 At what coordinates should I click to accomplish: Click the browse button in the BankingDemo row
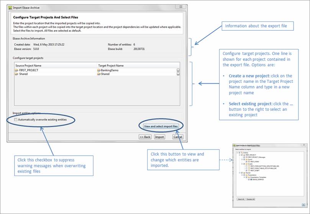coord(178,71)
